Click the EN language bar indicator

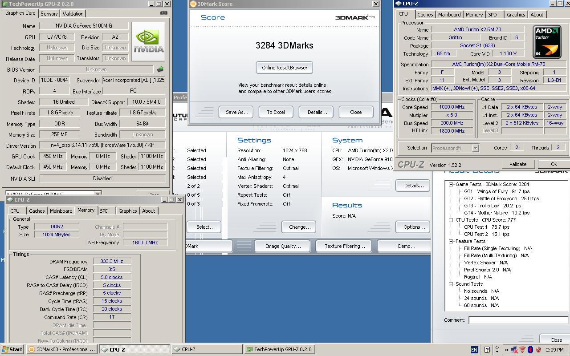tap(474, 350)
